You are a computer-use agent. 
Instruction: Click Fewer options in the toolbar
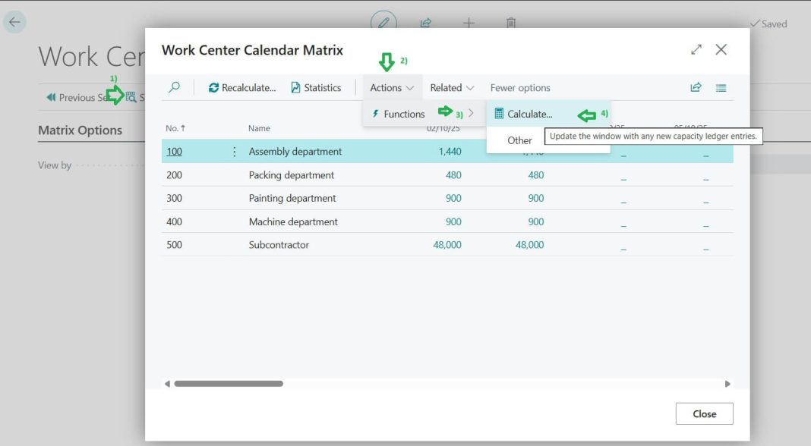click(x=520, y=87)
